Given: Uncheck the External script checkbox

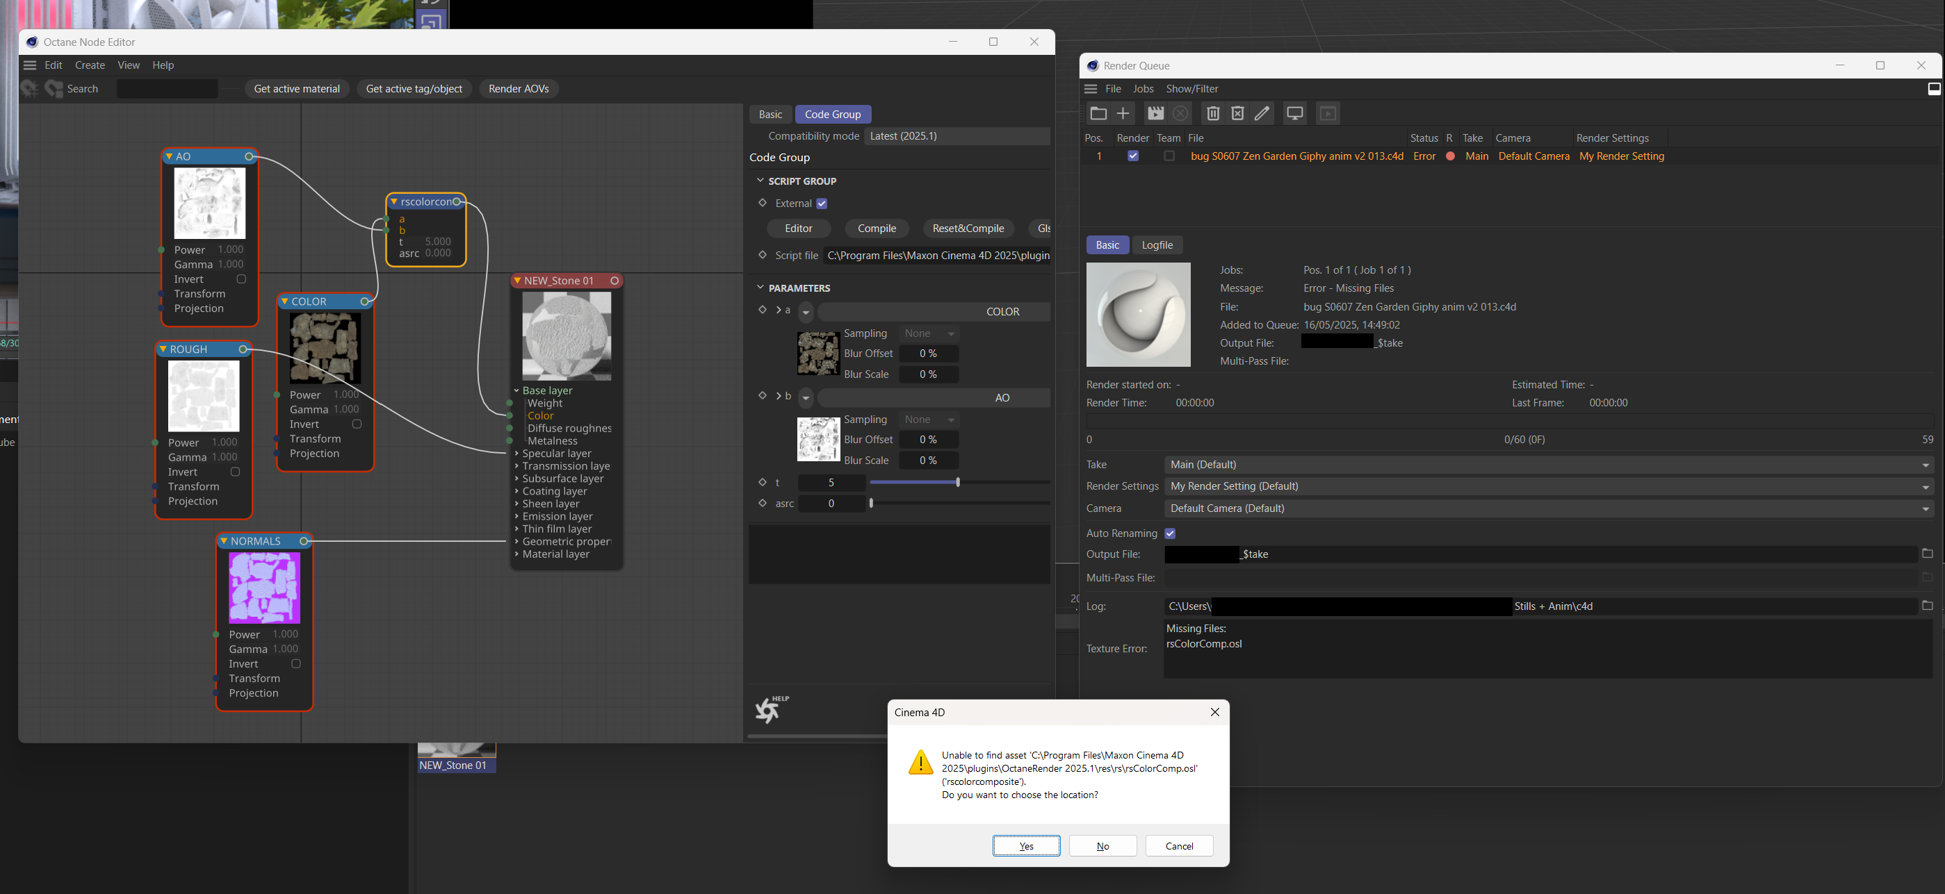Looking at the screenshot, I should point(822,204).
